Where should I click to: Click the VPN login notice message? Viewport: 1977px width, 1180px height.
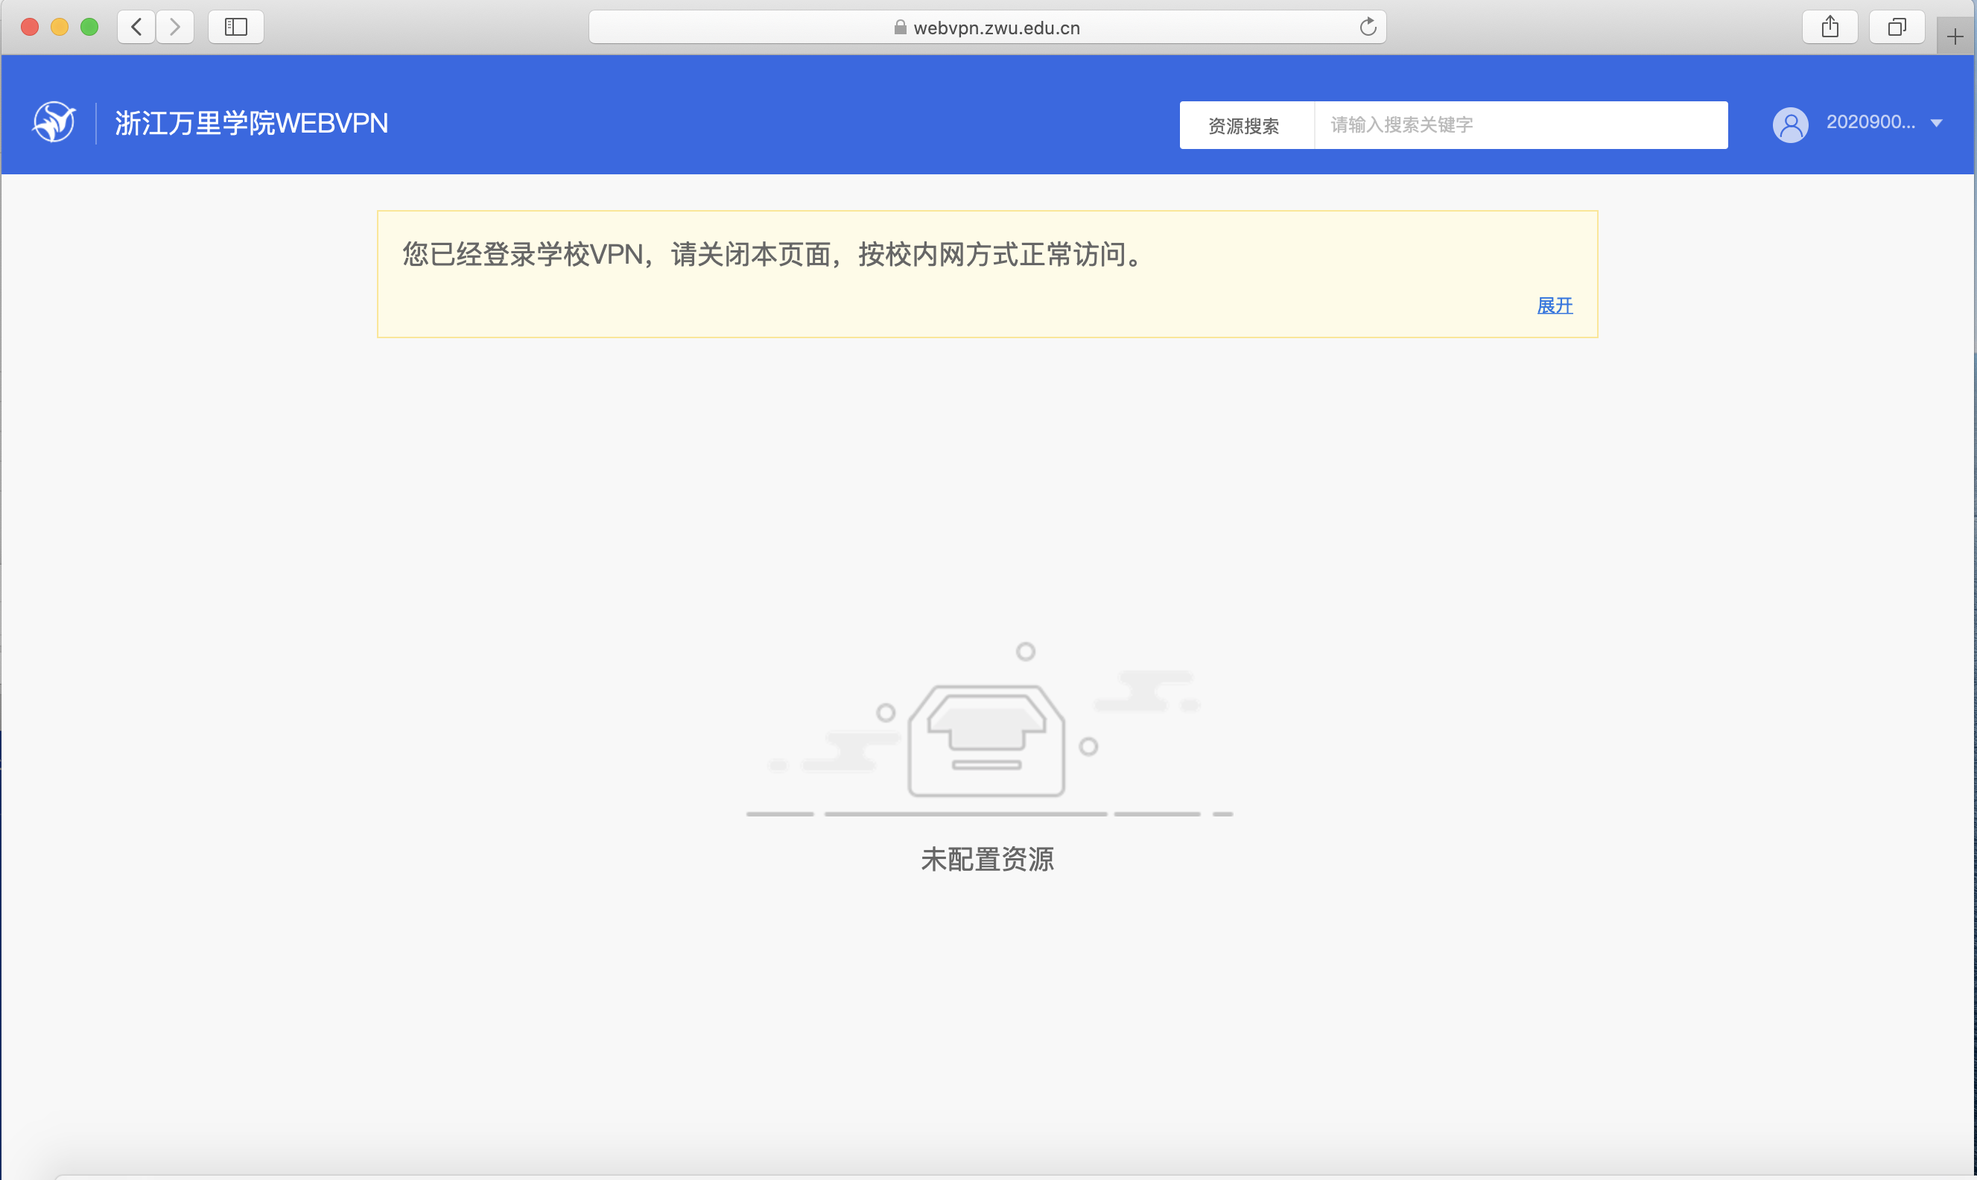point(774,255)
